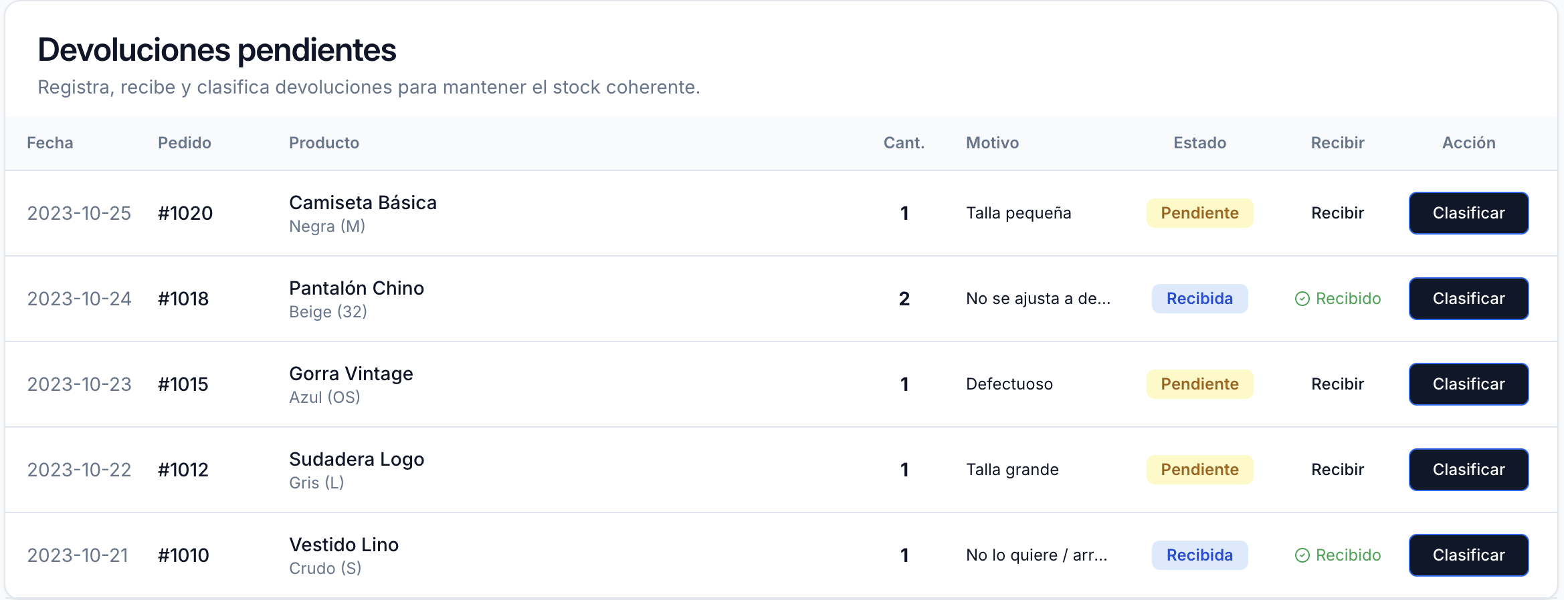This screenshot has height=600, width=1564.
Task: Select the product name Gorra Vintage
Action: 351,373
